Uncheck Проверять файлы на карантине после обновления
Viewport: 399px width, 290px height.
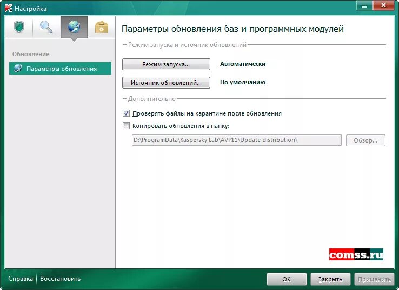(x=126, y=113)
